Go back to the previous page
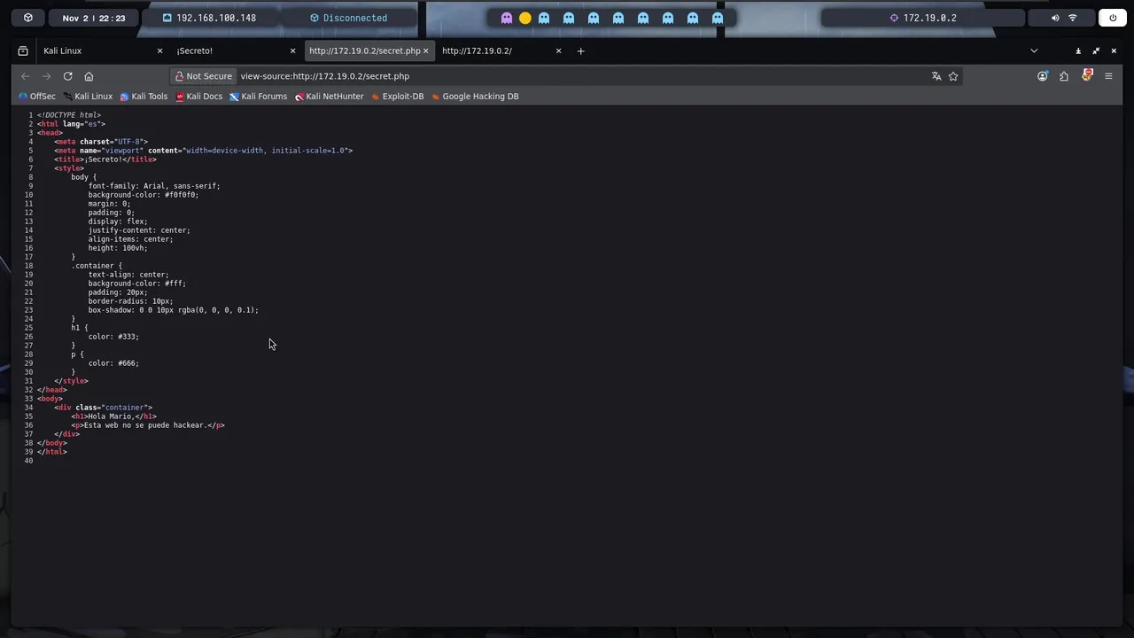 pos(25,76)
